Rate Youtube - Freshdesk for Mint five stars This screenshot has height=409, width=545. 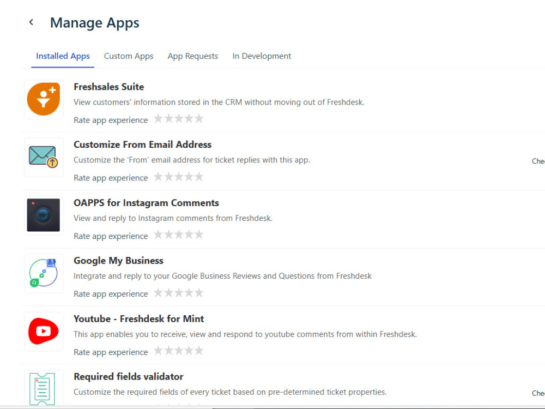[x=199, y=350]
